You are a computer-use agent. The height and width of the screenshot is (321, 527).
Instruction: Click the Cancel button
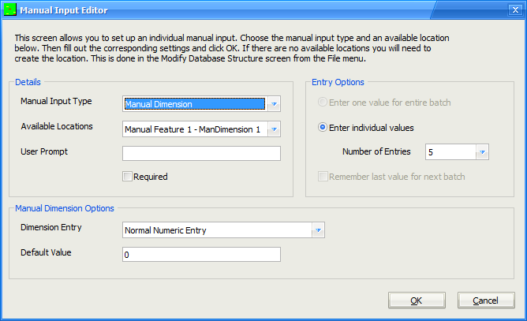486,300
